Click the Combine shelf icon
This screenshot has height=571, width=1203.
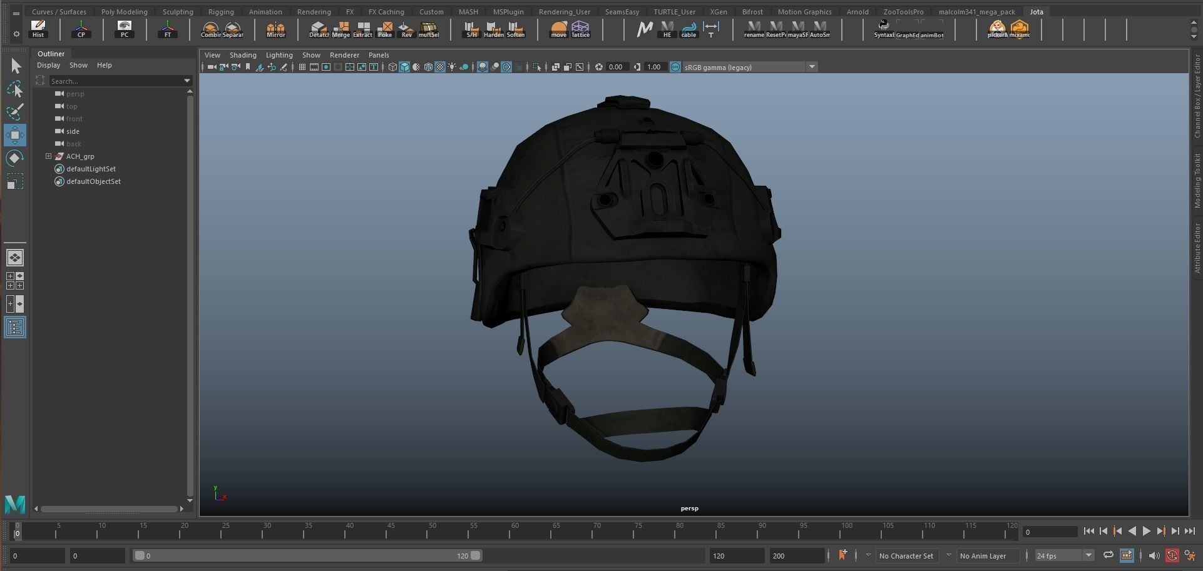click(210, 29)
